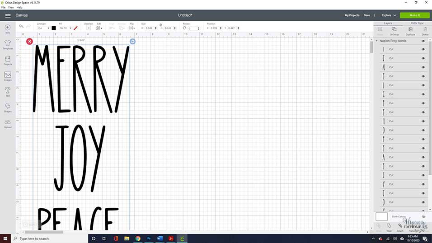Open the View menu
Image resolution: width=432 pixels, height=243 pixels.
pyautogui.click(x=11, y=7)
